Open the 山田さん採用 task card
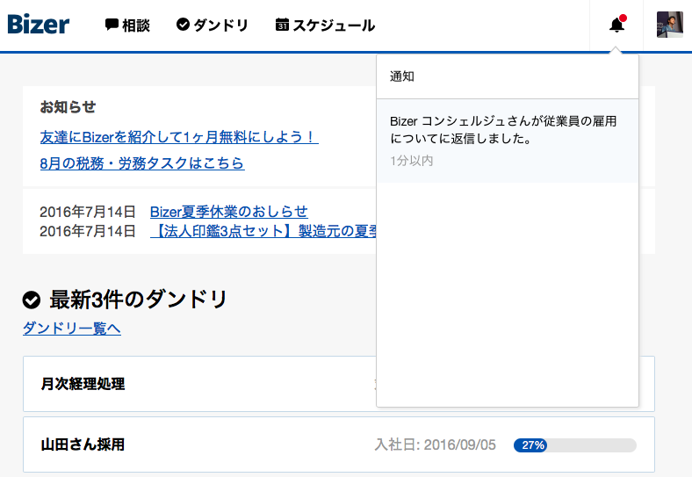Viewport: 692px width, 477px height. pyautogui.click(x=339, y=444)
